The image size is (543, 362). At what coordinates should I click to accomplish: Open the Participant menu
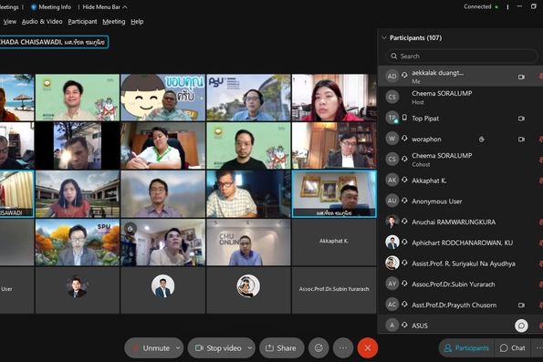[82, 22]
